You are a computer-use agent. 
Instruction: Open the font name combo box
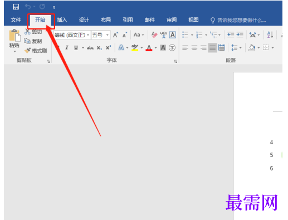coord(72,35)
